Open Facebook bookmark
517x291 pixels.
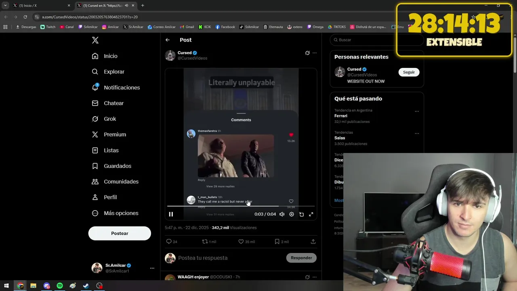tap(225, 27)
